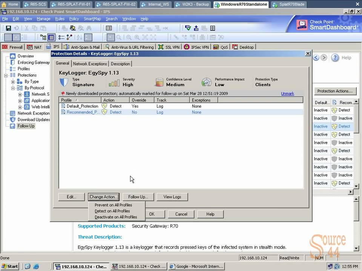Select the Default_Protection profile row

(181, 106)
